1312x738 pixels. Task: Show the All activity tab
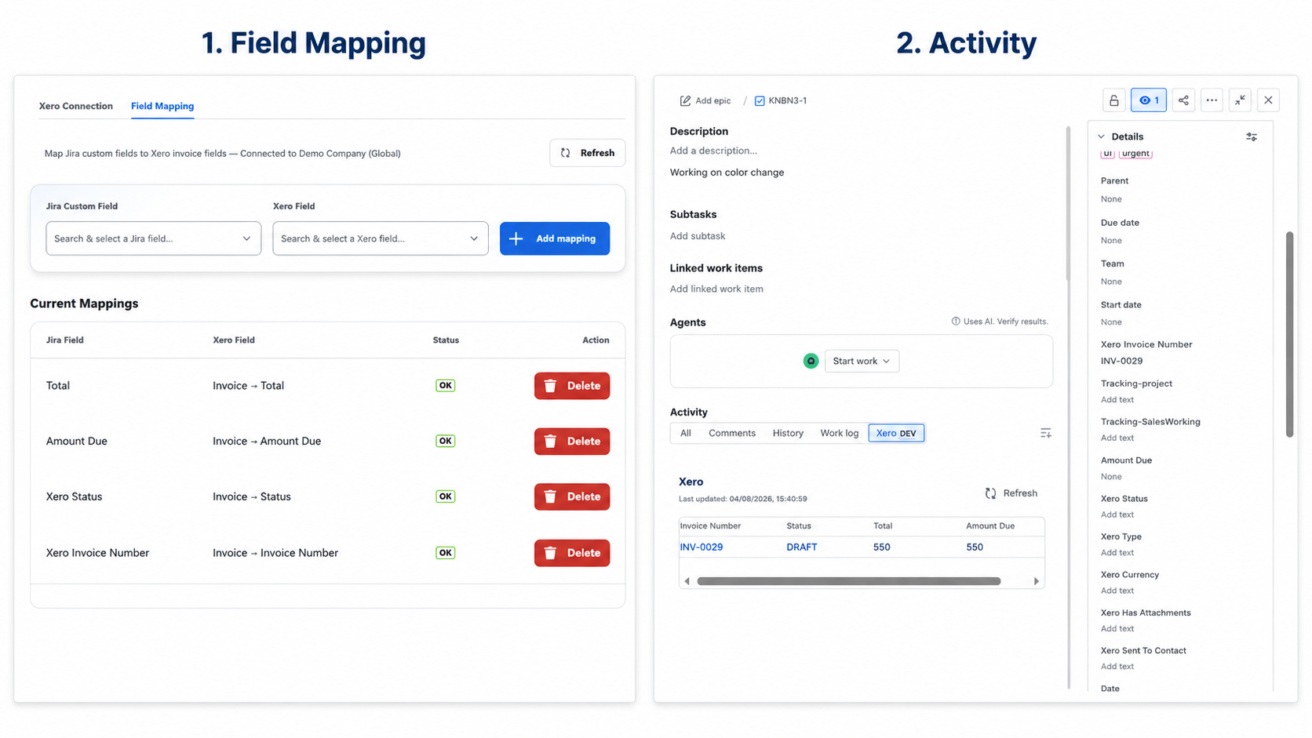686,433
